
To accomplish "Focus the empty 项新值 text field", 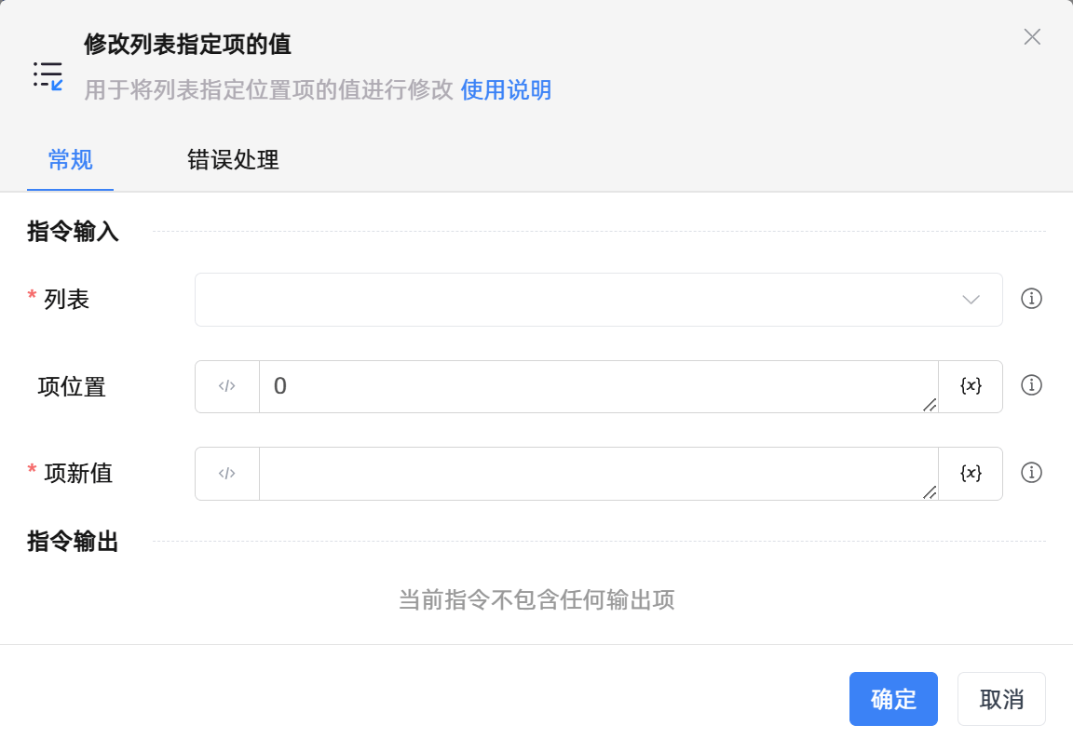I will coord(596,474).
